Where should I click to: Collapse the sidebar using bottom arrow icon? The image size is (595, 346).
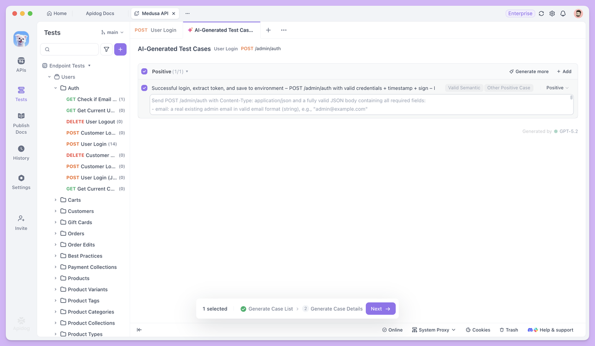tap(139, 330)
